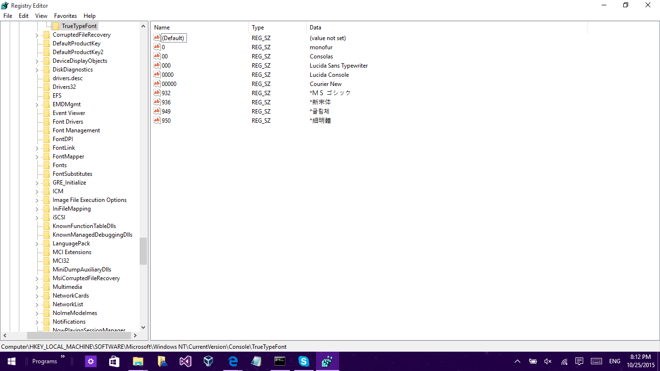Open the Windows Store taskbar icon
Screen dimensions: 660x371
tap(115, 361)
